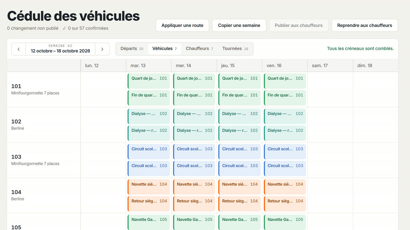The image size is (410, 230).
Task: Open the Quart de jo… 101 card on jeu. 15
Action: pyautogui.click(x=240, y=81)
